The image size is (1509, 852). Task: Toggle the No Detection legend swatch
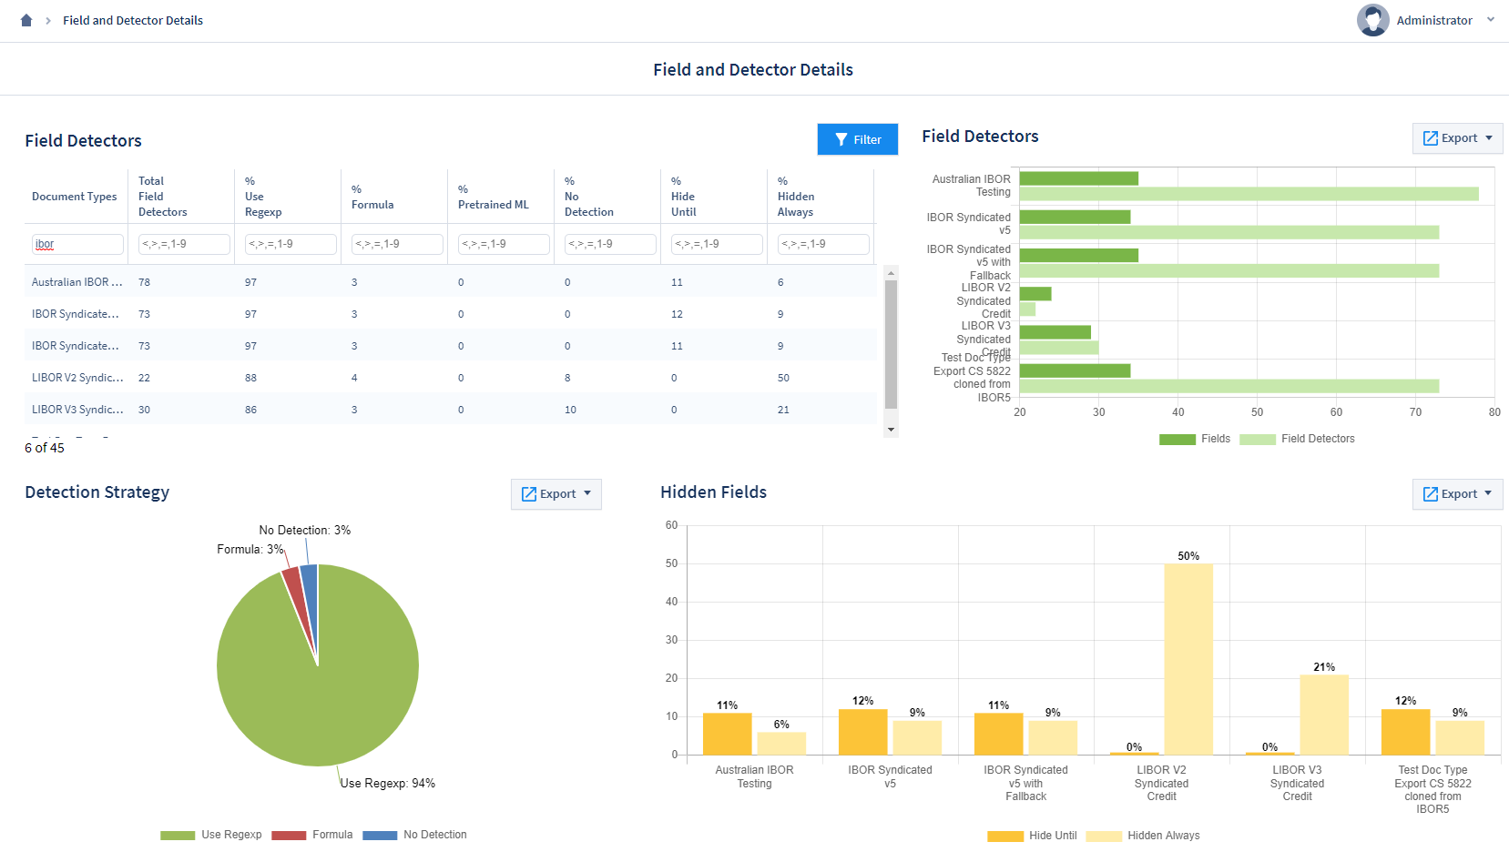point(380,836)
